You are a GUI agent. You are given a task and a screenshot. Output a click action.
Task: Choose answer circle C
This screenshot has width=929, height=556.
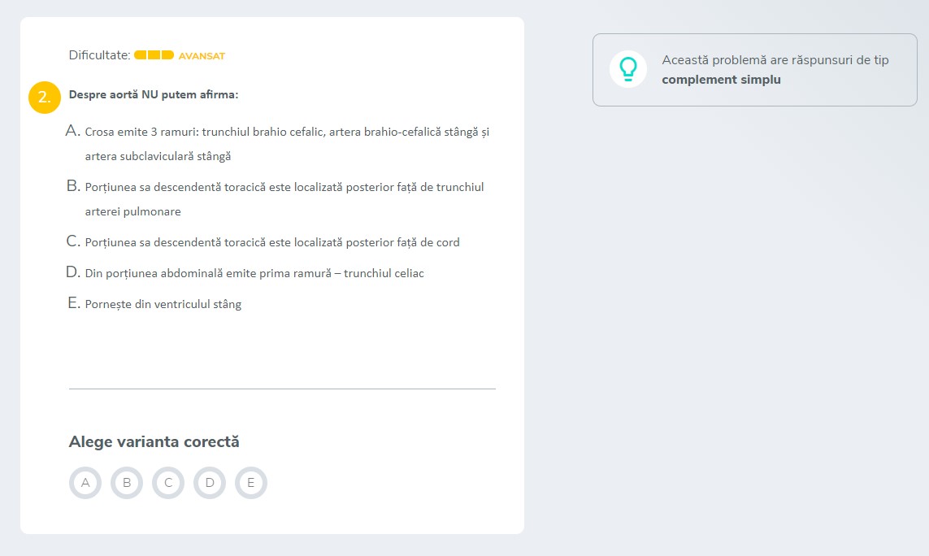click(x=168, y=483)
